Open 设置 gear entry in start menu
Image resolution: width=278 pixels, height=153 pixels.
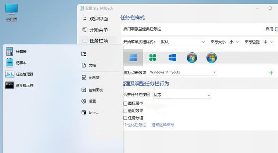click(89, 101)
